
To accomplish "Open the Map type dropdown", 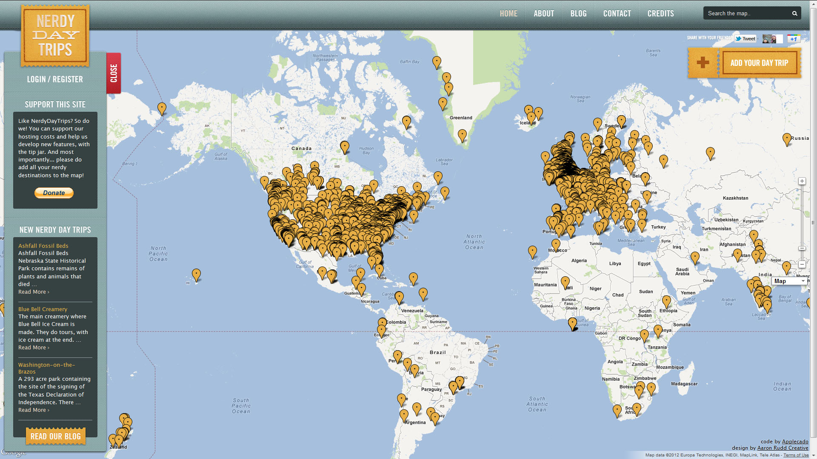I will [x=790, y=281].
